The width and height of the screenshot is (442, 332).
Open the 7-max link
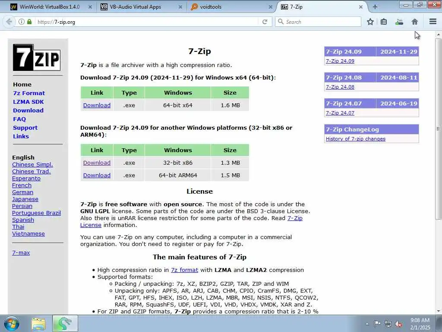click(x=21, y=253)
